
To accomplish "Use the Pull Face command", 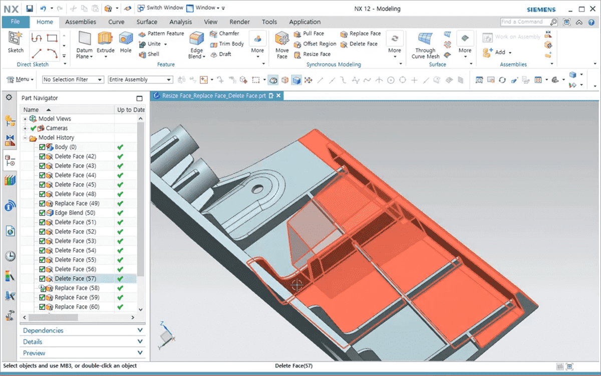I will pyautogui.click(x=309, y=34).
